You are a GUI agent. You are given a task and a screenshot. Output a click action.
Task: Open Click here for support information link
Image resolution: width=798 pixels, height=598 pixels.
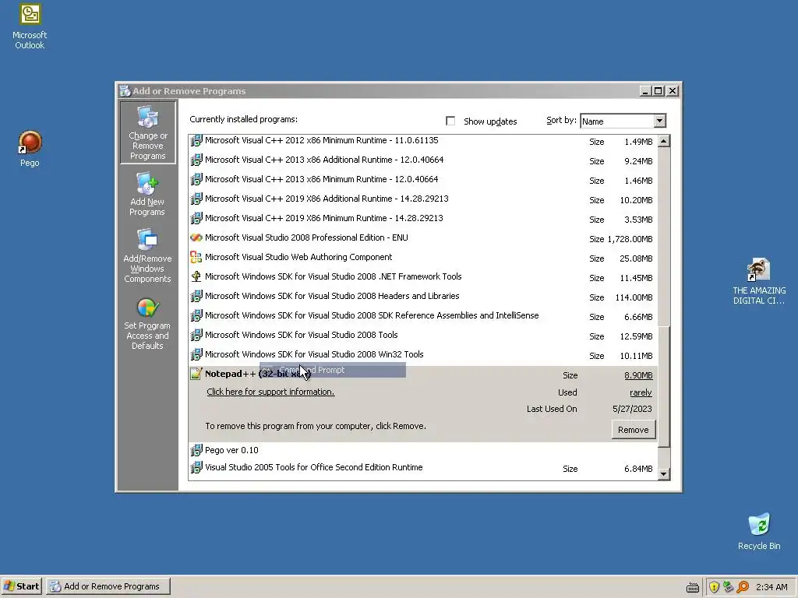[x=270, y=392]
